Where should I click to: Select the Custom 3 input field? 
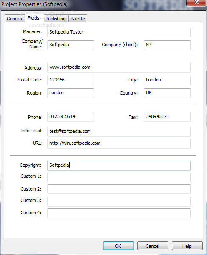pyautogui.click(x=119, y=202)
